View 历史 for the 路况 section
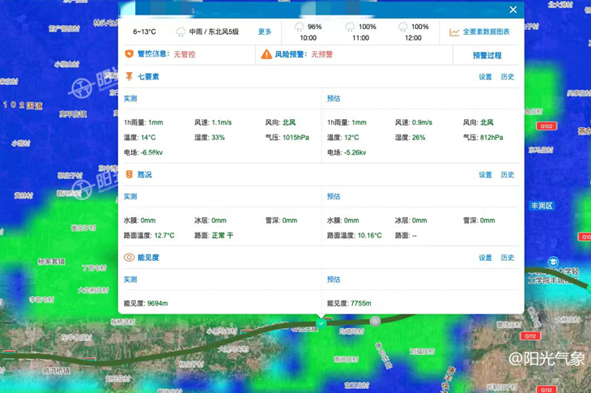Image resolution: width=591 pixels, height=393 pixels. click(x=507, y=175)
